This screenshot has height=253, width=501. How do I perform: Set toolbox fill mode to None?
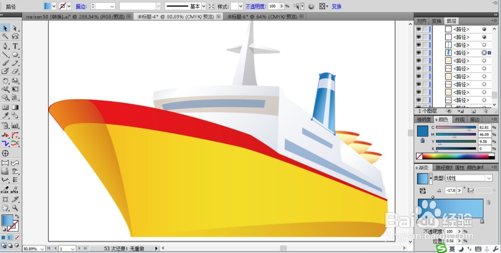[17, 237]
